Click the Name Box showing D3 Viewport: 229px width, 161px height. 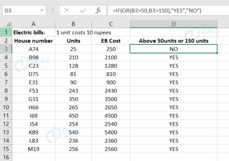coord(24,11)
